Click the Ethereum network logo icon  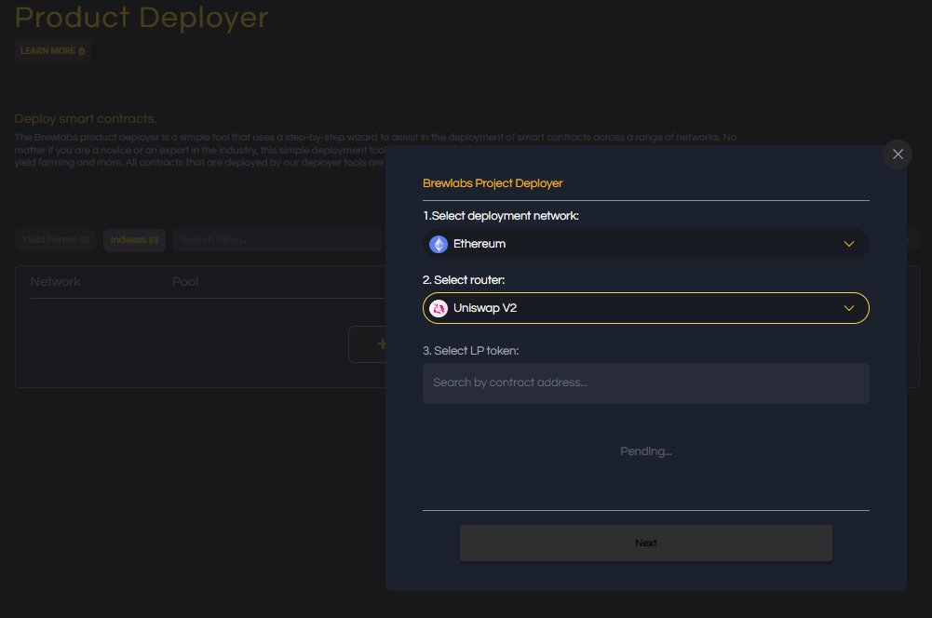439,244
